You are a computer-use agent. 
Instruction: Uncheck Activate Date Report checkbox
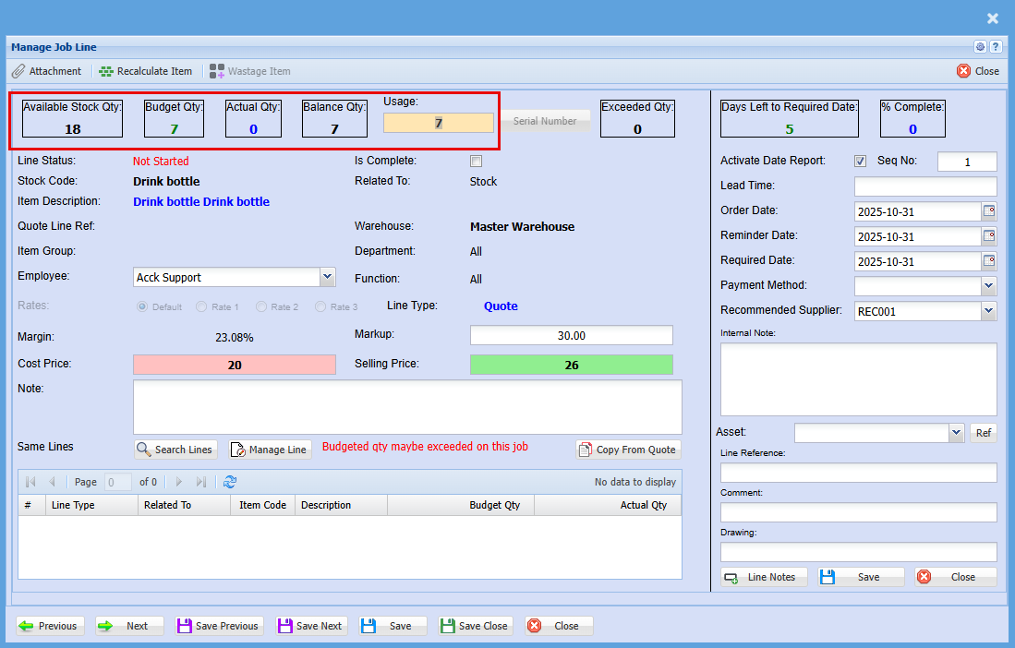point(861,162)
